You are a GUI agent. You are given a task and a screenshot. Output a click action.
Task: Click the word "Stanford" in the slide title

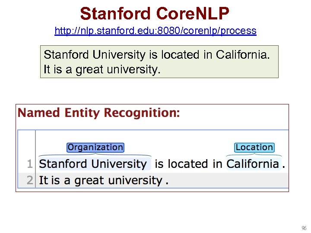click(x=116, y=13)
